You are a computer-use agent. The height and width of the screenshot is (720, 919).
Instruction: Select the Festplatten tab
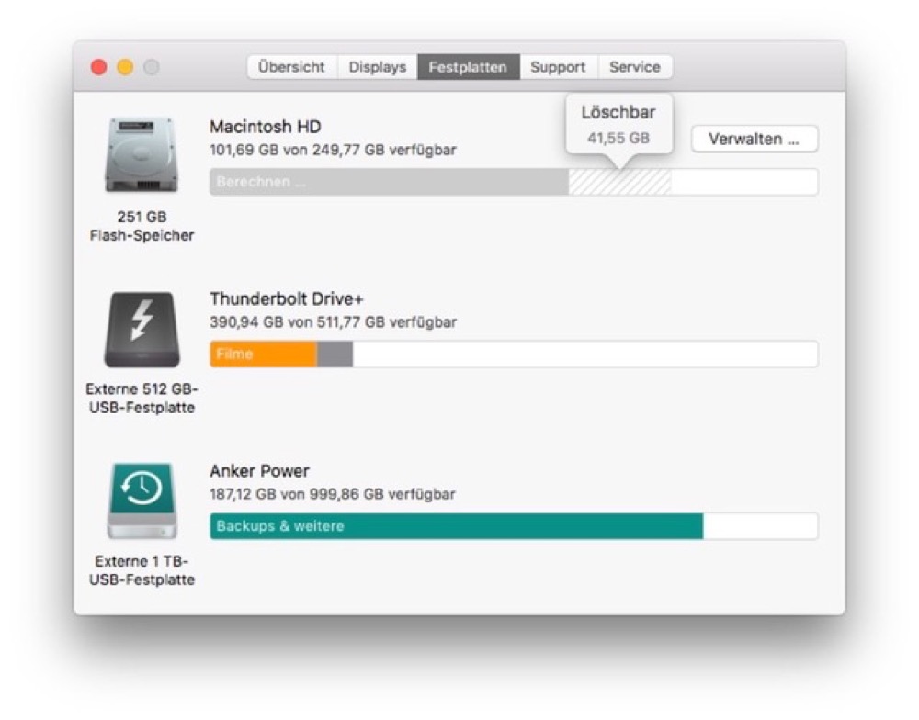click(x=467, y=67)
